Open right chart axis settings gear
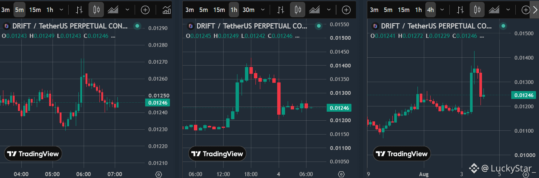This screenshot has height=178, width=539. point(525,174)
